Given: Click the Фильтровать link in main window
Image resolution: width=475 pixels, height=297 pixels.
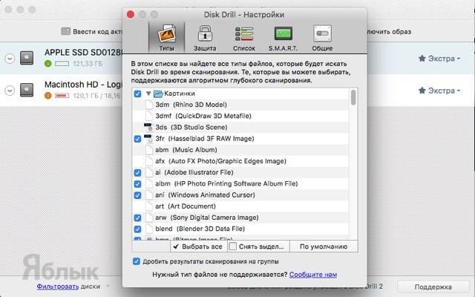Looking at the screenshot, I should [58, 287].
